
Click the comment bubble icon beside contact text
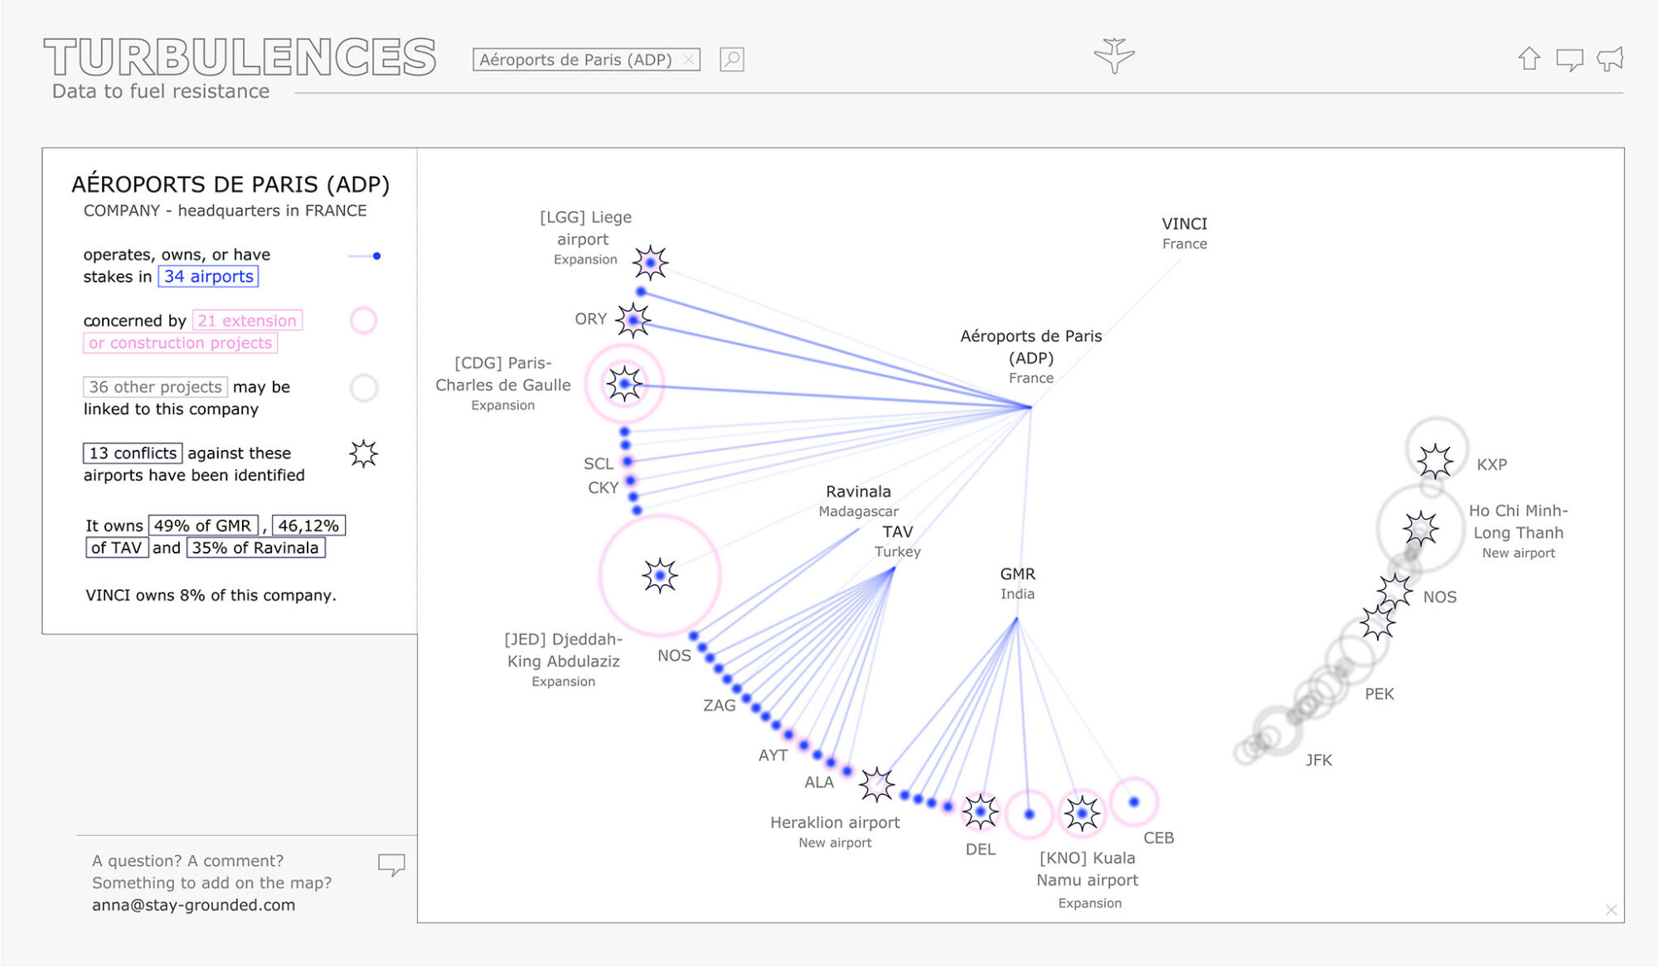click(391, 864)
